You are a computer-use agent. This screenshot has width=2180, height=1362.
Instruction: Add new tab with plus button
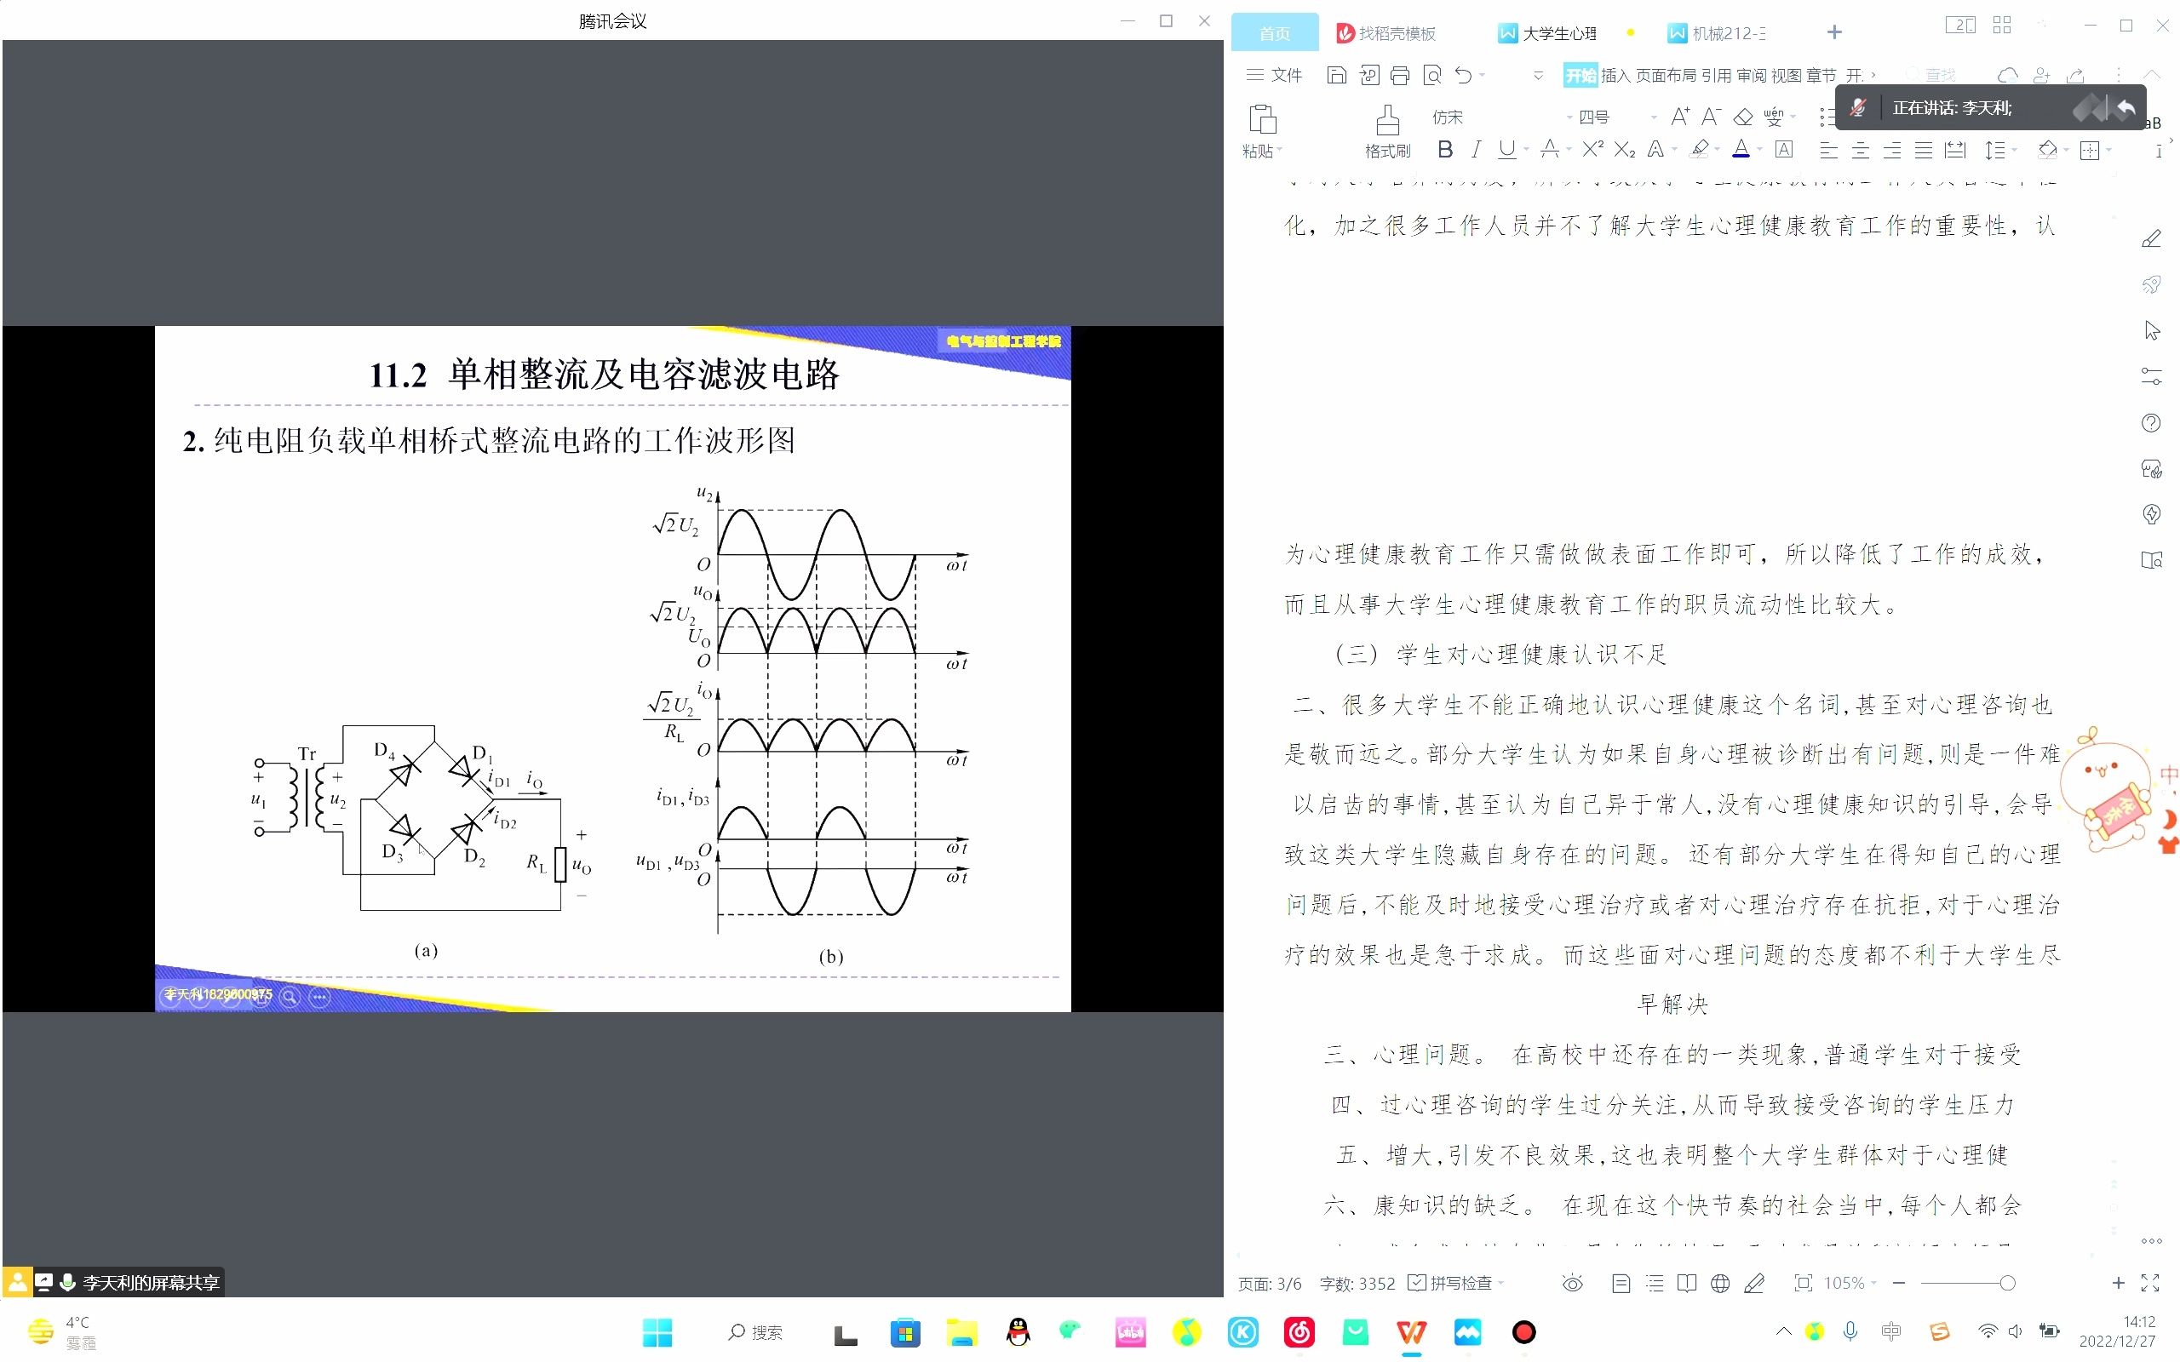pos(1834,32)
